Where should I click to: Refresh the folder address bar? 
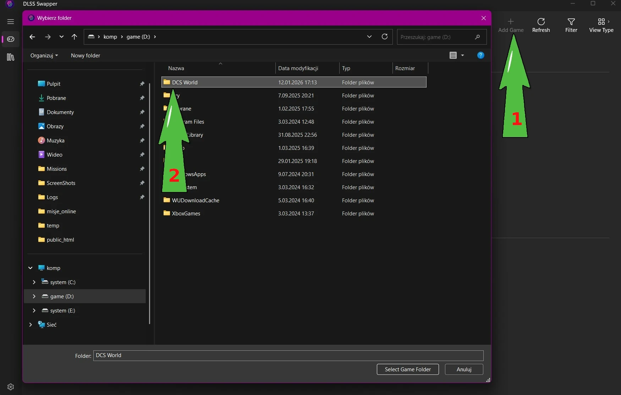coord(384,37)
